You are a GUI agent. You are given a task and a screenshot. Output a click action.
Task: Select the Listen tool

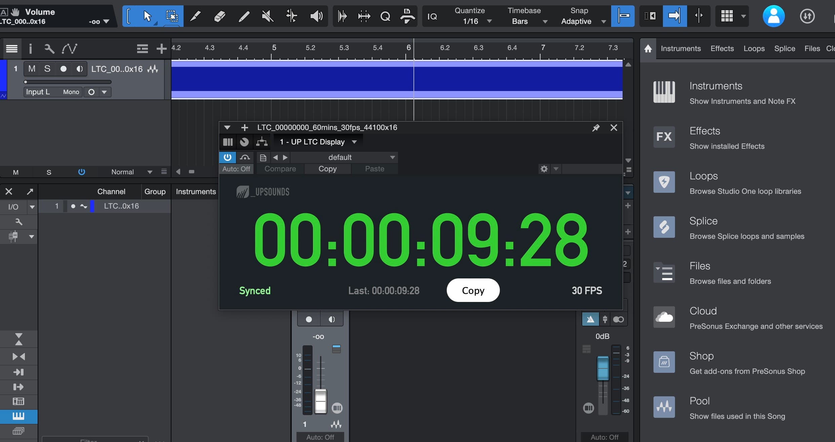point(316,16)
